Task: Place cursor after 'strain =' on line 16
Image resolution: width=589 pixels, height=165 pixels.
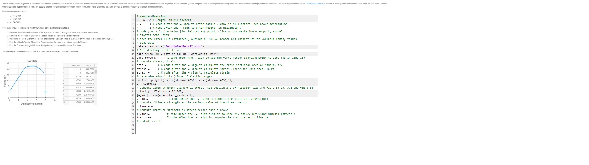Action: coord(153,73)
